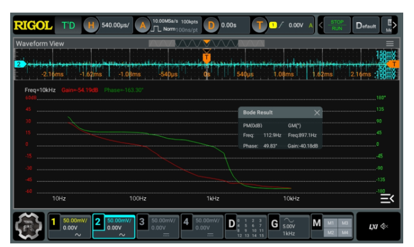Image resolution: width=414 pixels, height=247 pixels.
Task: Click the left arrow beside STOP RUN
Action: [321, 25]
